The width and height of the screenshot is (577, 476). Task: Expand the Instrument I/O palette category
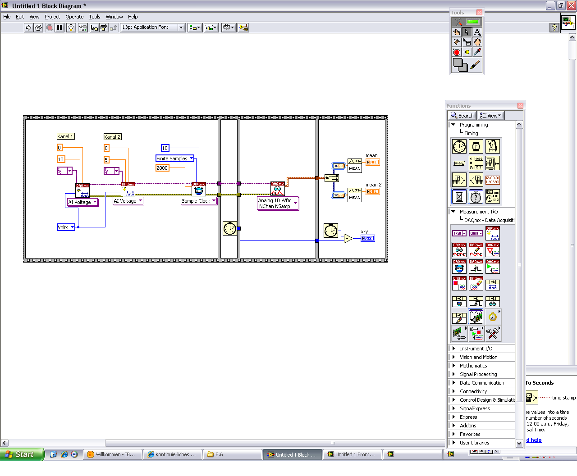[x=453, y=349]
